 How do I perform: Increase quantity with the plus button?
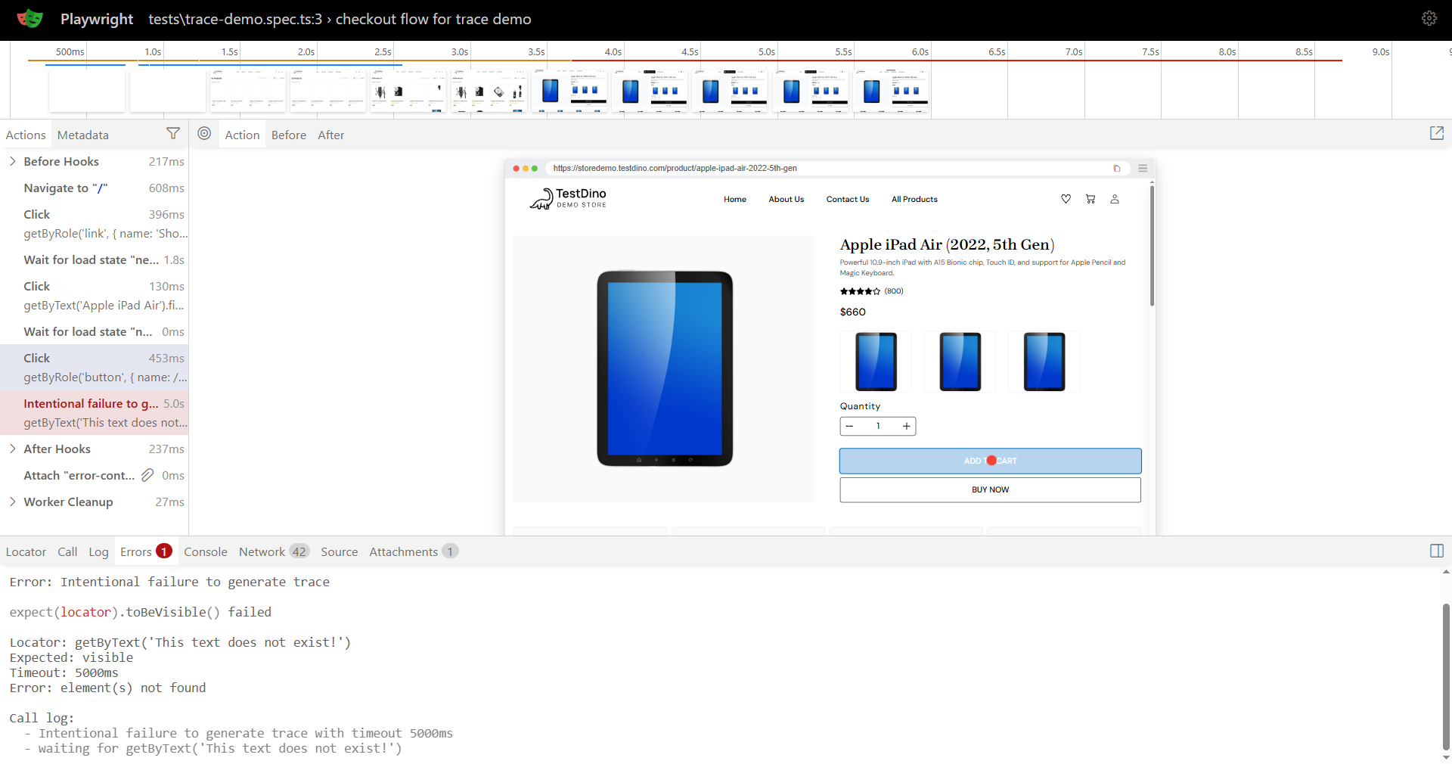[x=906, y=427]
